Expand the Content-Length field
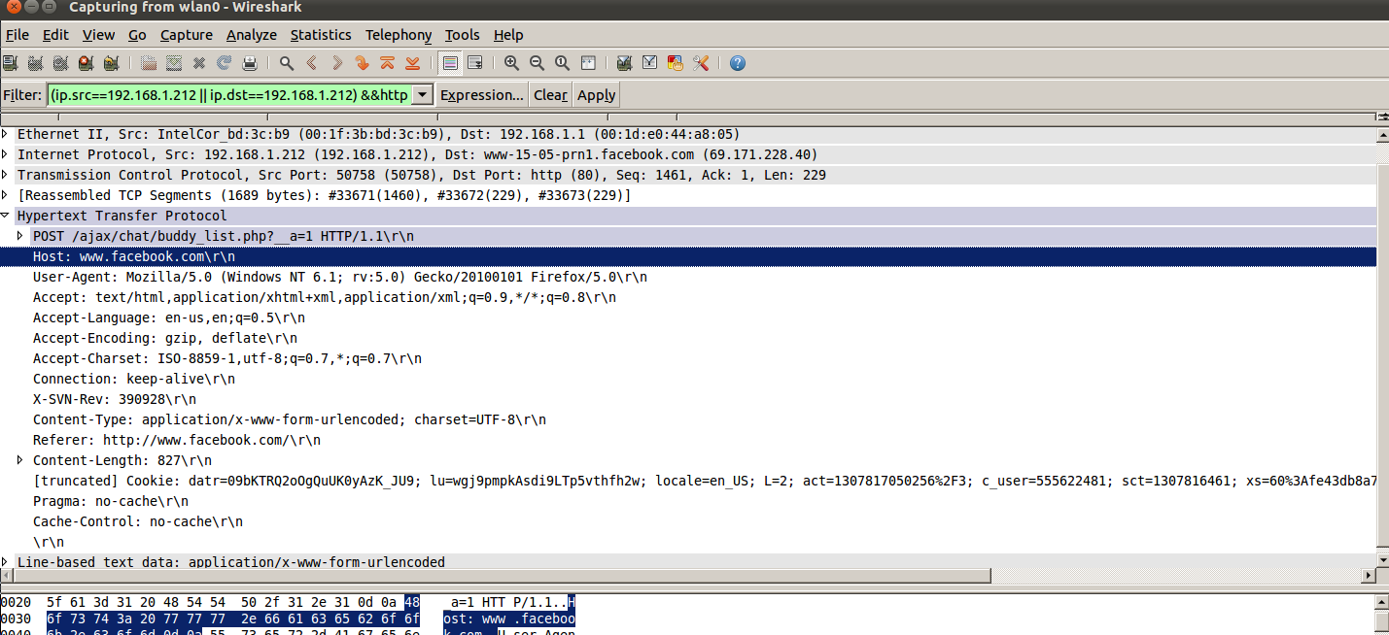This screenshot has width=1389, height=635. tap(21, 460)
